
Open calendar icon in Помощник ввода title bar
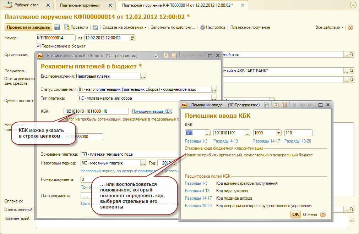click(284, 105)
